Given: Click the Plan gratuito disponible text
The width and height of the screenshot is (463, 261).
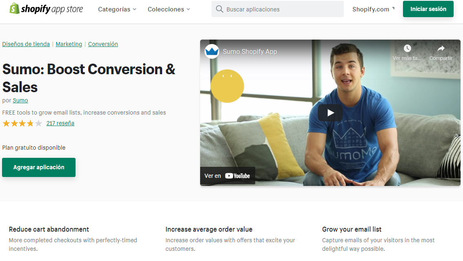Looking at the screenshot, I should [33, 148].
